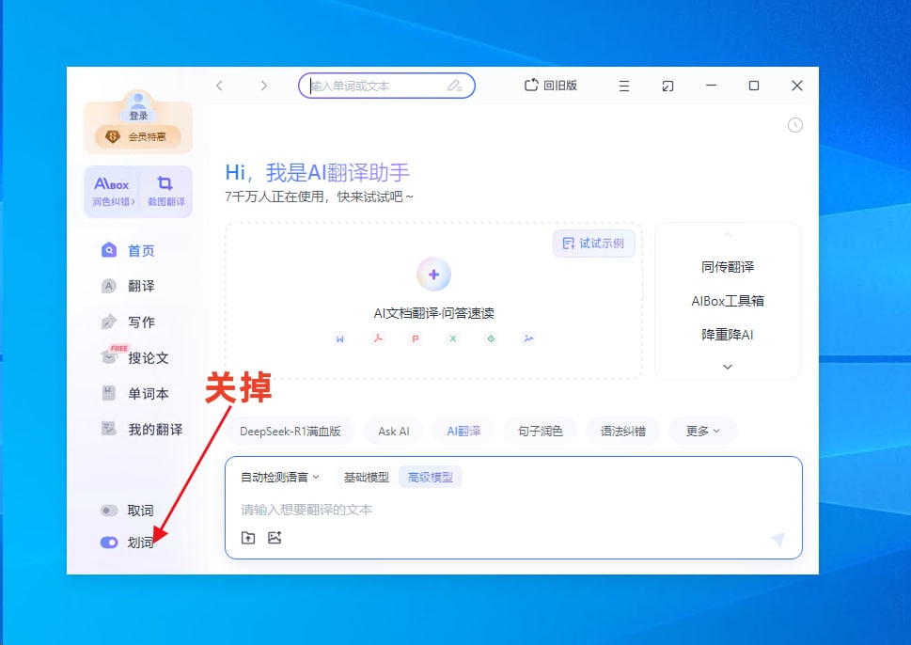This screenshot has width=911, height=645.
Task: Click the 试试示例 button
Action: click(594, 244)
